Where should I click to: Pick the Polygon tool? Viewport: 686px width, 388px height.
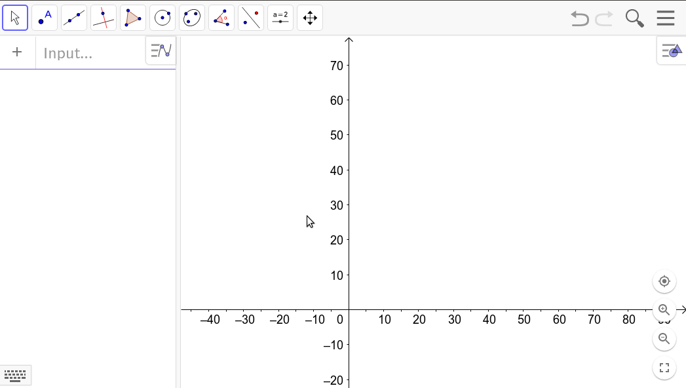point(132,18)
